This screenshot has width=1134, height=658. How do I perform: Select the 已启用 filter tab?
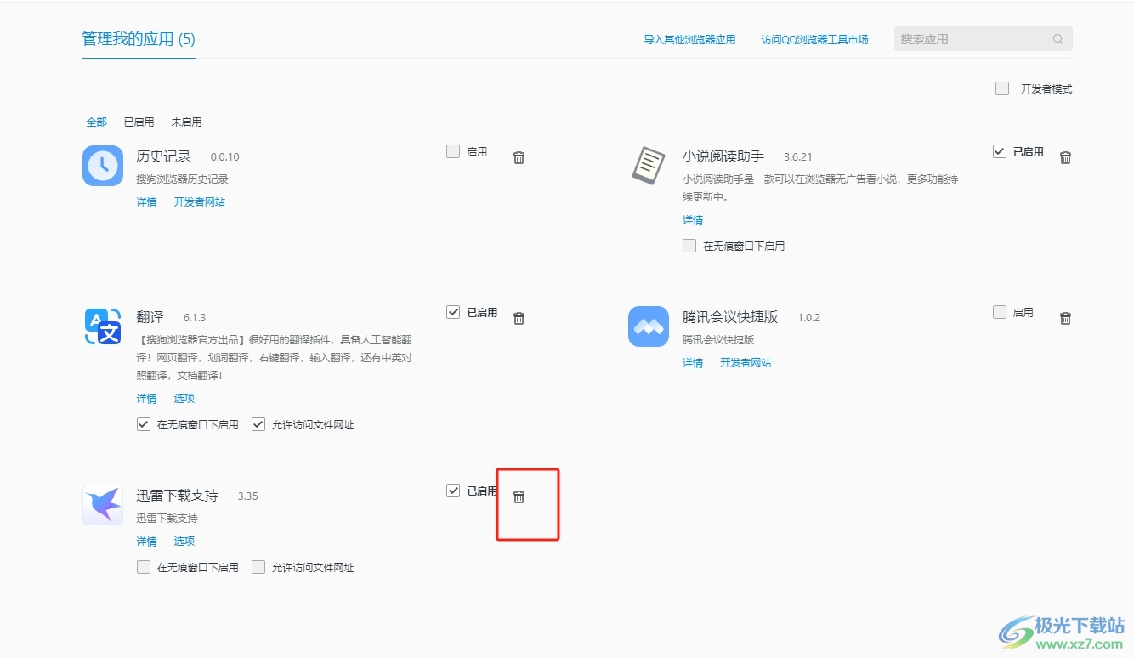139,122
